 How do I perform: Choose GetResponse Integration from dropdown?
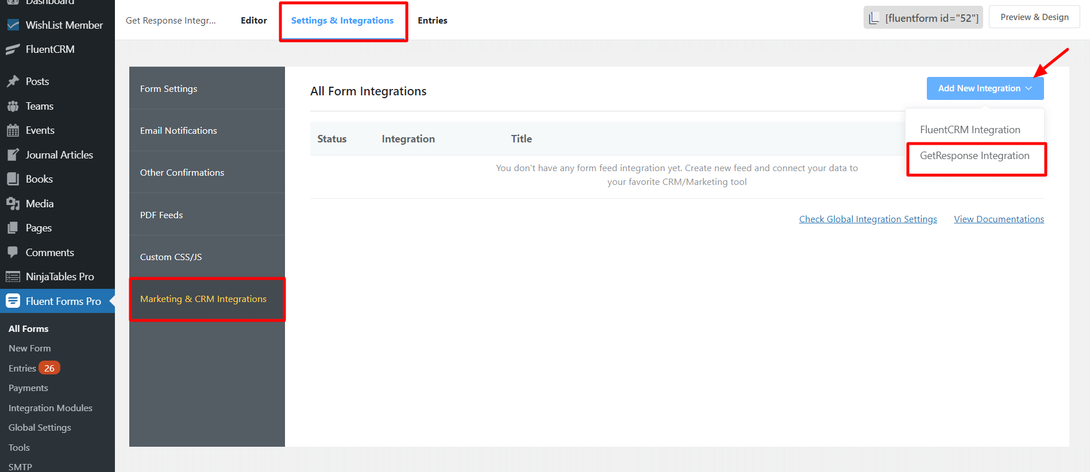point(975,156)
